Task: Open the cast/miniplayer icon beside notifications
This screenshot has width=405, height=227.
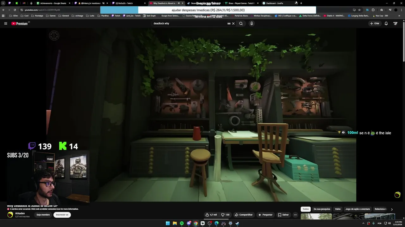Action: (395, 23)
